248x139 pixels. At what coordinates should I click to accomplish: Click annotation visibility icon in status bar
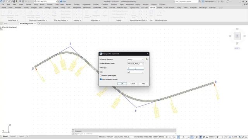pos(201,137)
